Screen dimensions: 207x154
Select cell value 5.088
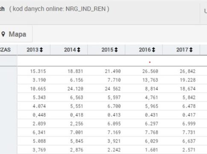pos(39,141)
